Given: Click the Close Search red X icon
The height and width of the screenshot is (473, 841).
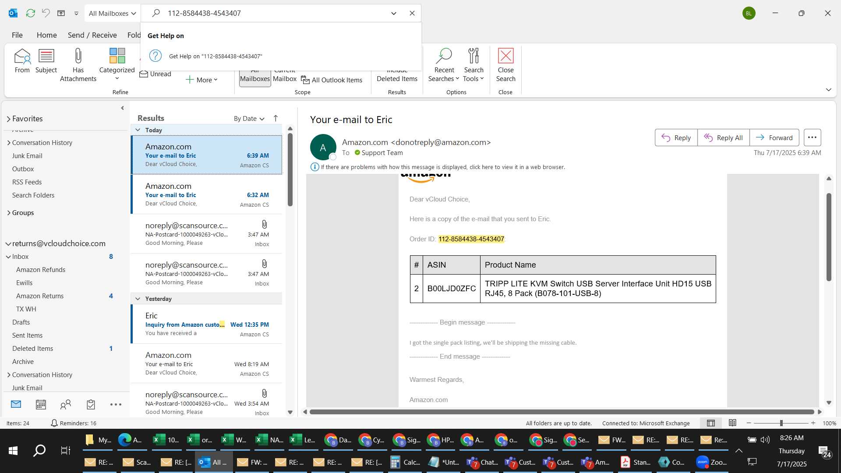Looking at the screenshot, I should (x=505, y=65).
